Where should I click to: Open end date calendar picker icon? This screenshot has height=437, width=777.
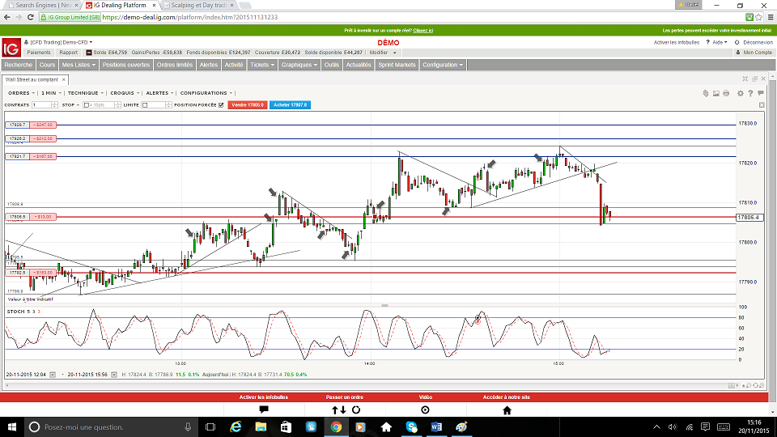(x=114, y=375)
